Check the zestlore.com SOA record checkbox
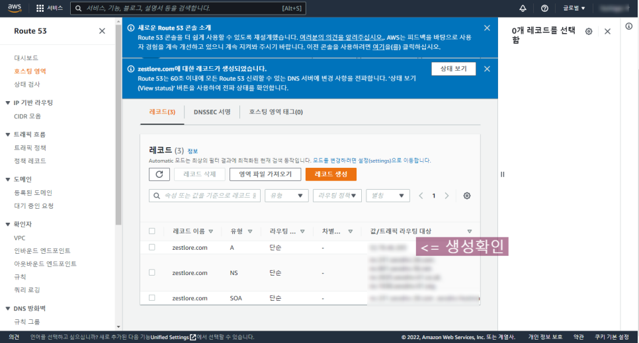The width and height of the screenshot is (639, 343). coord(152,298)
